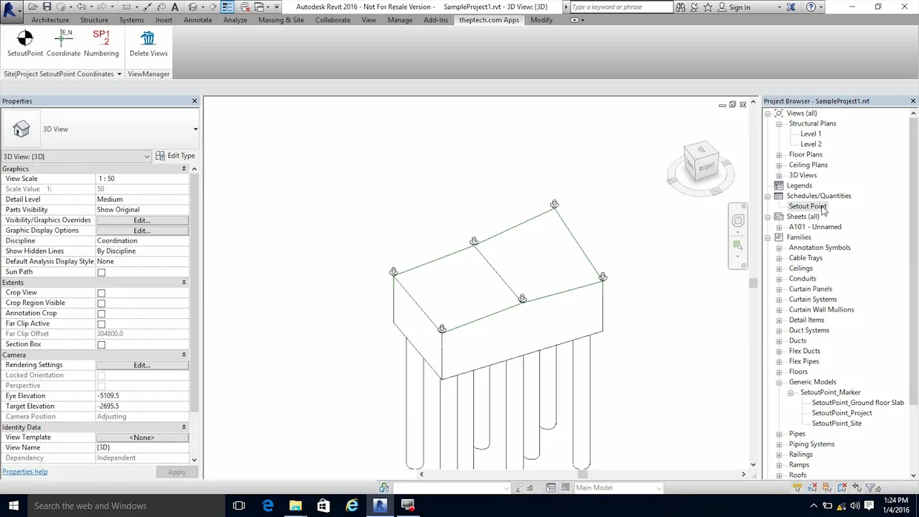Open the Windows Store taskbar icon
Viewport: 919px width, 517px height.
(x=323, y=506)
